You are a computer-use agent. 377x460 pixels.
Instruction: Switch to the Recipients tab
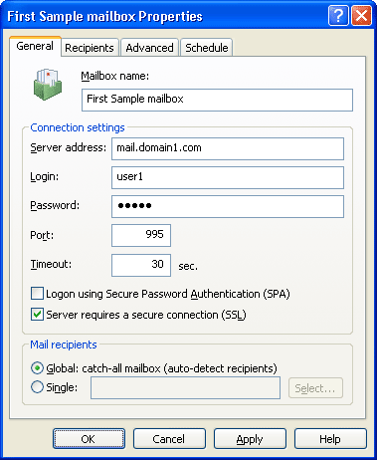90,48
